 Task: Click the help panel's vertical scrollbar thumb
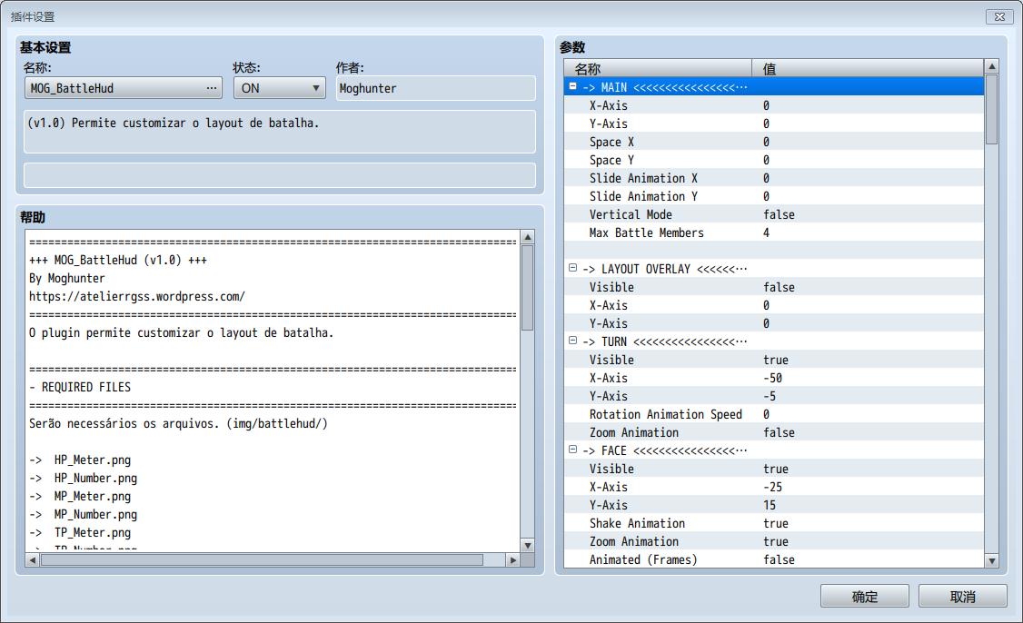(x=527, y=288)
